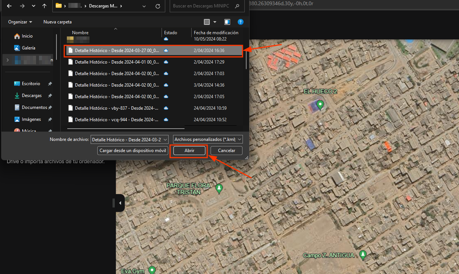Click the back navigation arrow
459x274 pixels.
coord(10,6)
